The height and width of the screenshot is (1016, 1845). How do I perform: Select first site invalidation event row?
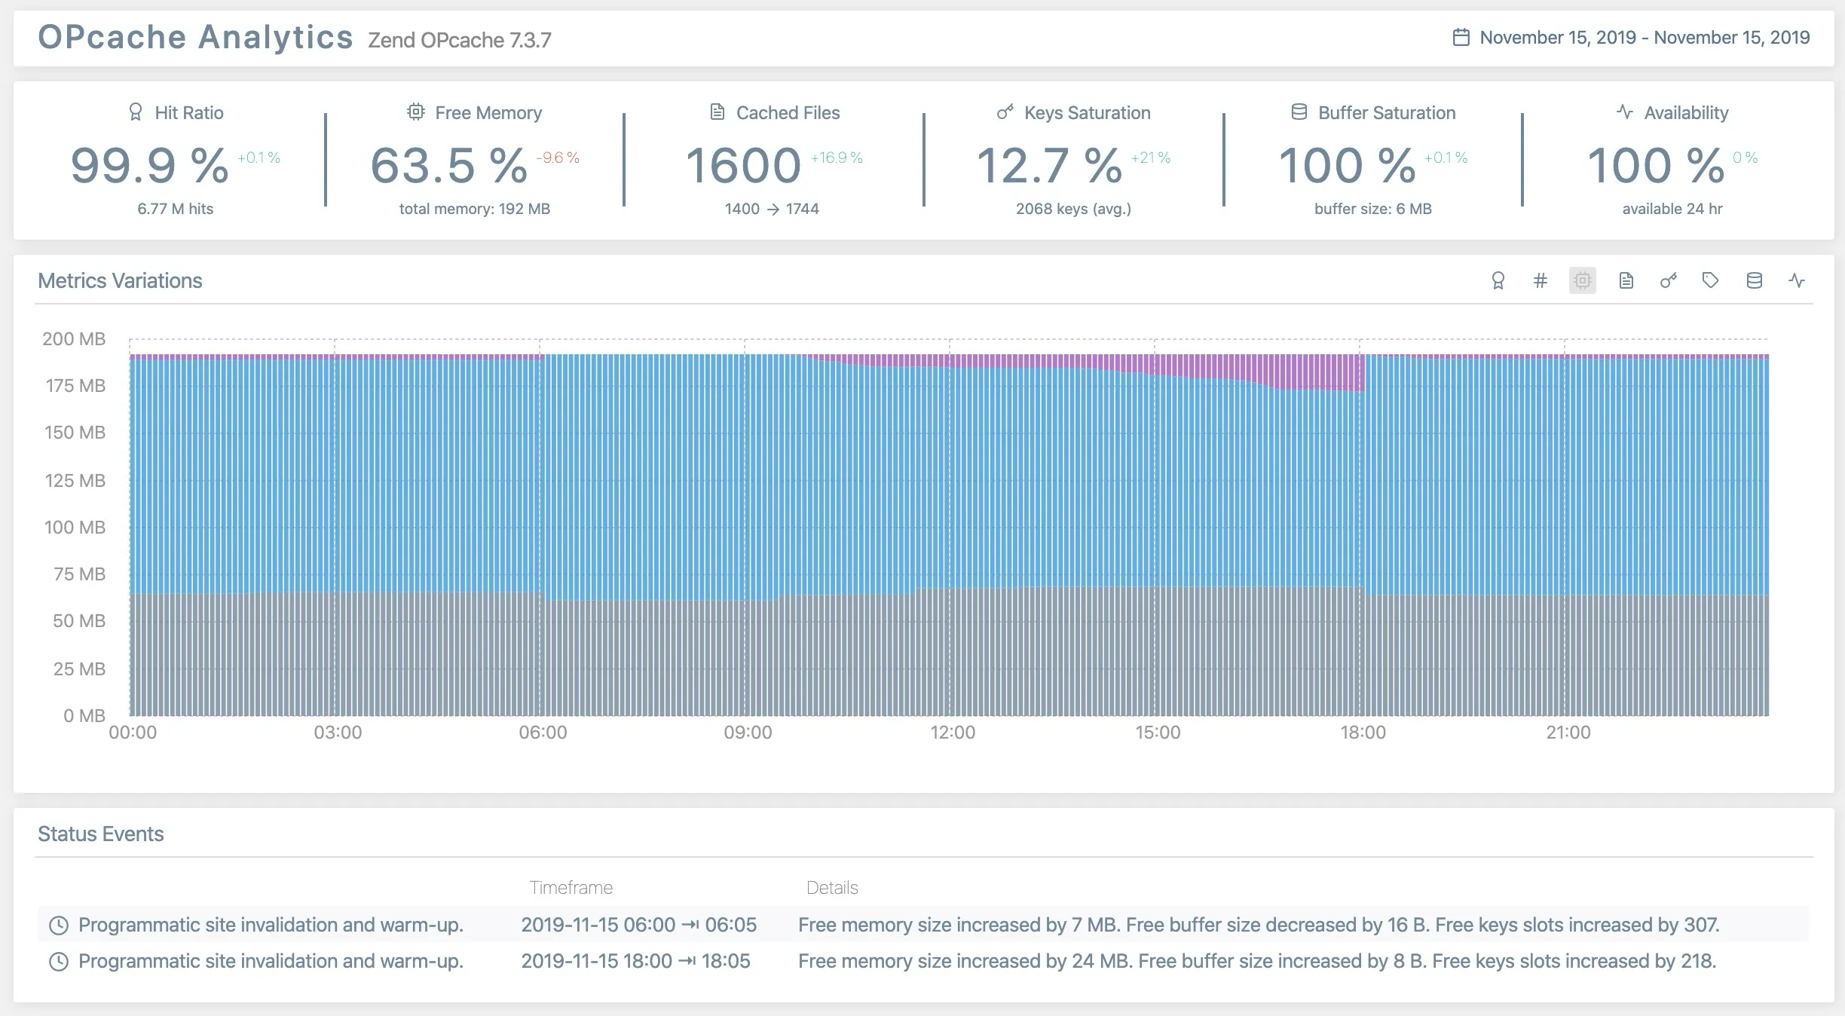click(x=271, y=925)
